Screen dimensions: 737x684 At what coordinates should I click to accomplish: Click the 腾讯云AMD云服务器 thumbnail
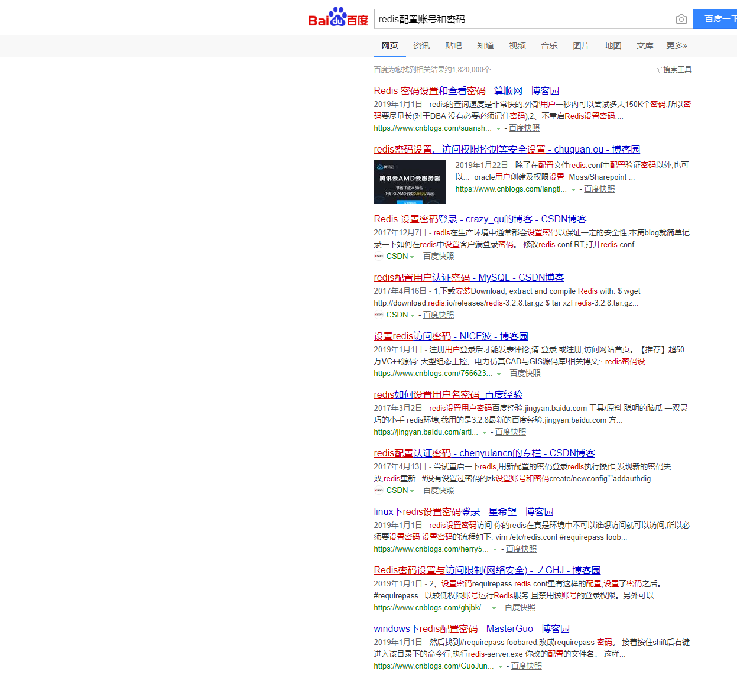[410, 181]
